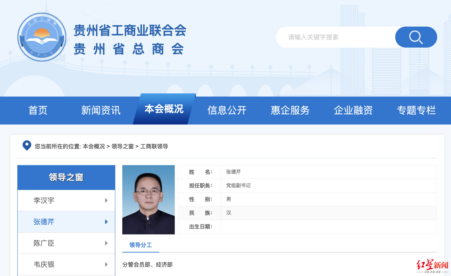Click the keyword search input field
The width and height of the screenshot is (451, 276).
point(332,37)
